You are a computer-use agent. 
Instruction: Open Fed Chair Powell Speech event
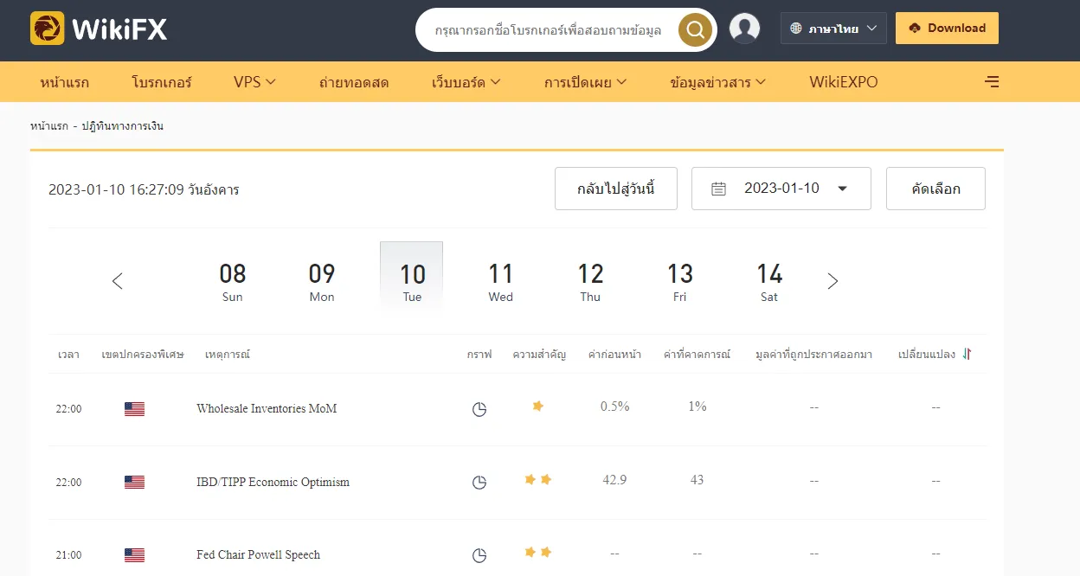click(x=259, y=555)
